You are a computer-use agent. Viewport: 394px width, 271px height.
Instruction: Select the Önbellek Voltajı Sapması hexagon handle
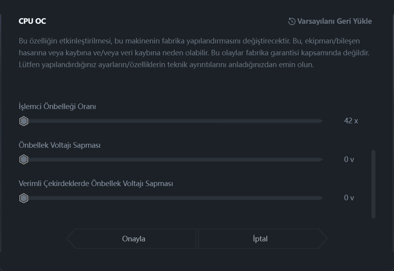(24, 160)
